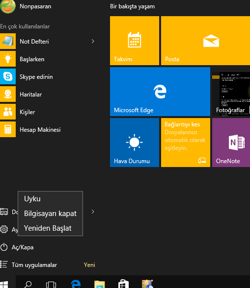Select Bilgisayarı kapat from power menu
This screenshot has width=250, height=288.
coord(50,214)
